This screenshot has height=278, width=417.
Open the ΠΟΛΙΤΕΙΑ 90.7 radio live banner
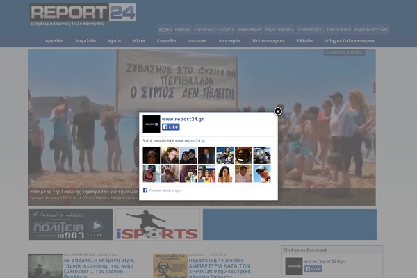71,224
